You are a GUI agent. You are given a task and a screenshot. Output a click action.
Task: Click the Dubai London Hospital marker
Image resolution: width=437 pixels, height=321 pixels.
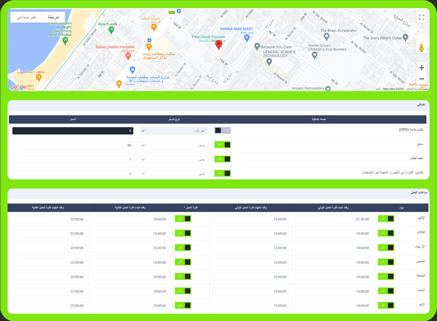coord(128,56)
